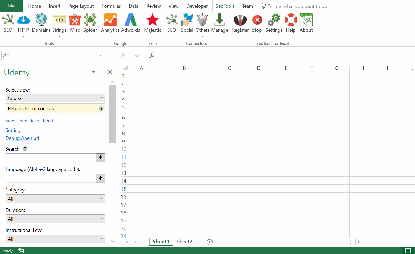Click the formula bar Enter checkmark icon
415x254 pixels.
pyautogui.click(x=138, y=55)
